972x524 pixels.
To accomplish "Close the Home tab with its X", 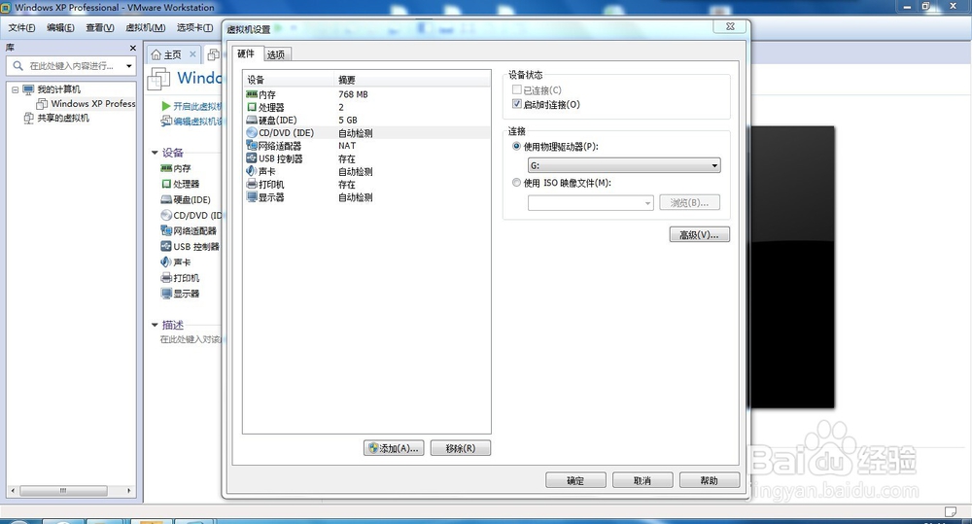I will tap(192, 54).
